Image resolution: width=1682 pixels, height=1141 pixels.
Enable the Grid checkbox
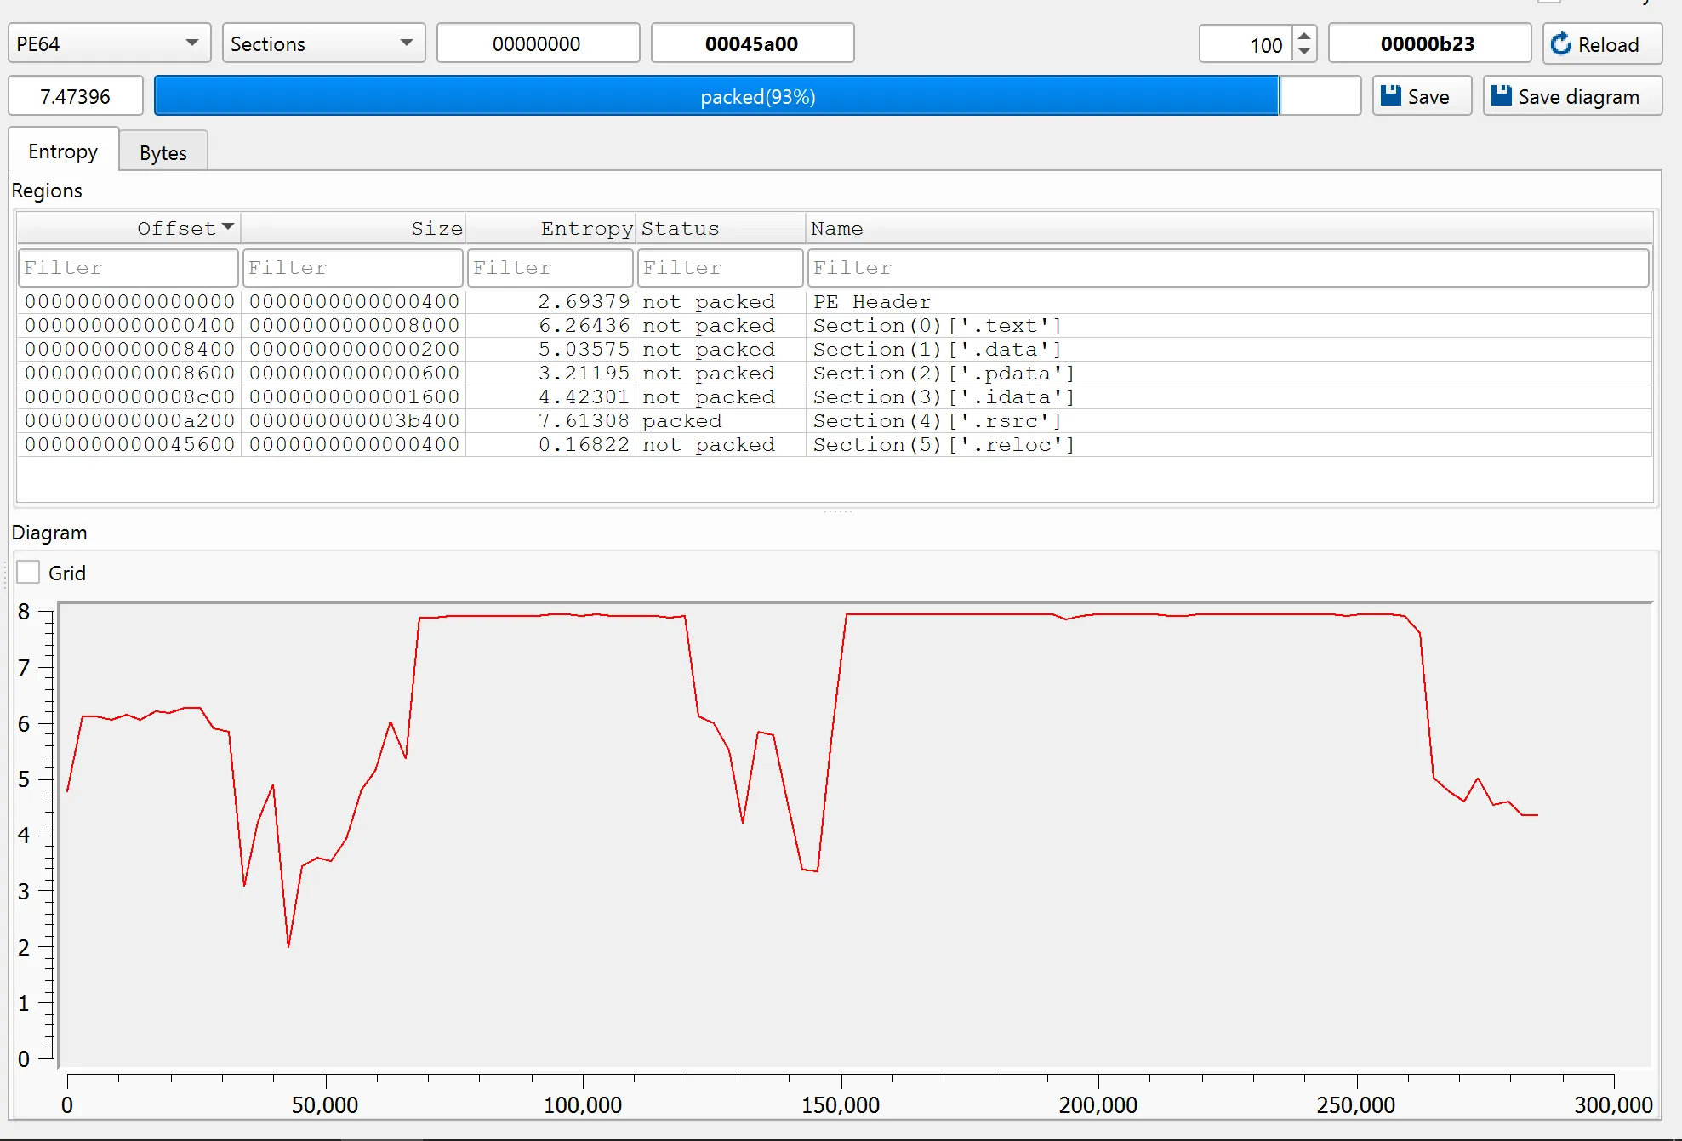pyautogui.click(x=29, y=573)
